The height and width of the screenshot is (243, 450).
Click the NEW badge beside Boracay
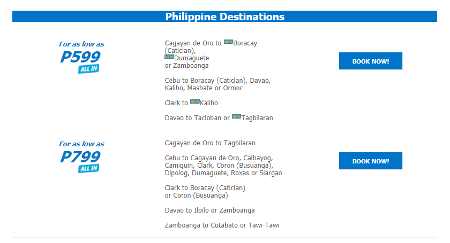click(228, 42)
